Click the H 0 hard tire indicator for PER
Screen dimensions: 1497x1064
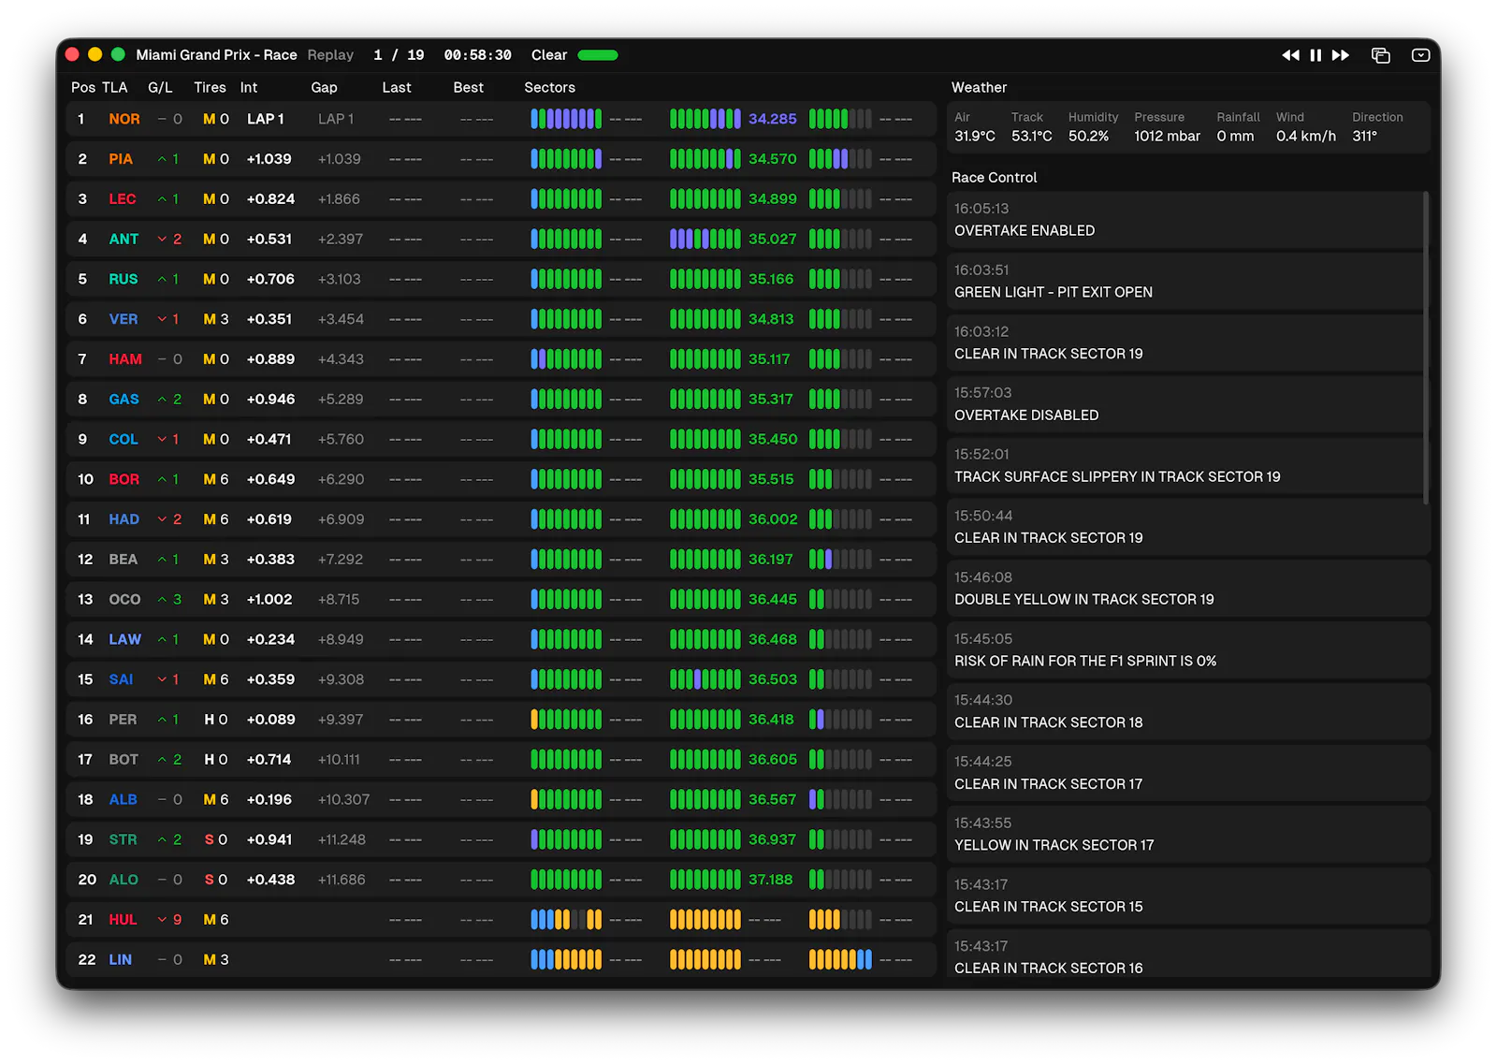coord(216,720)
